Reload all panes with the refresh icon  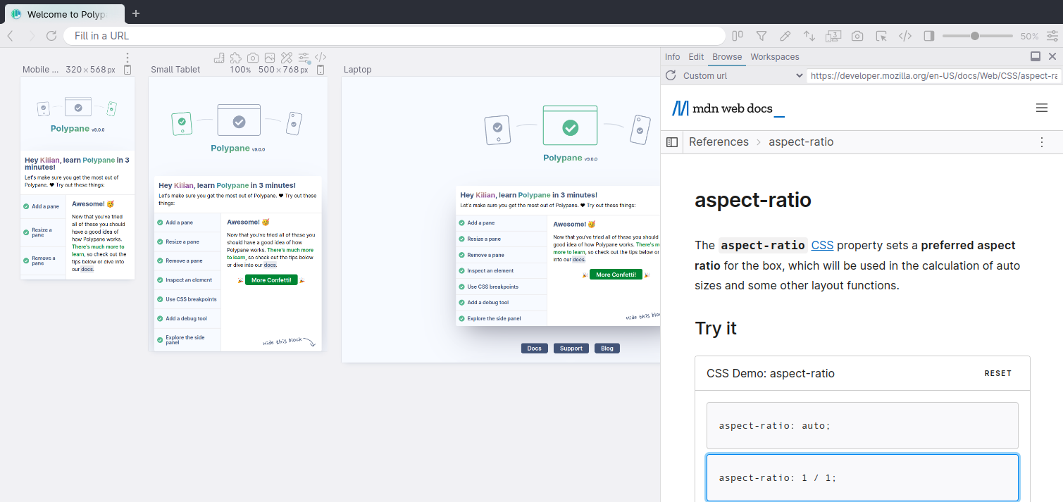point(51,36)
